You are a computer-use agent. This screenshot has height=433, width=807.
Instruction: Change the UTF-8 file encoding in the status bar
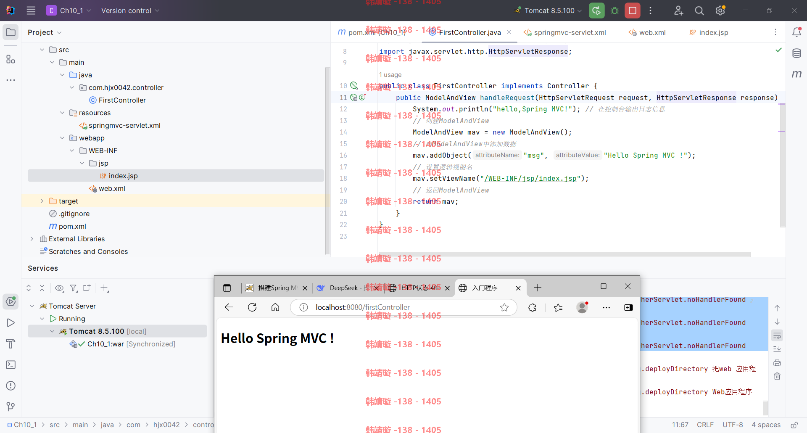pos(733,425)
